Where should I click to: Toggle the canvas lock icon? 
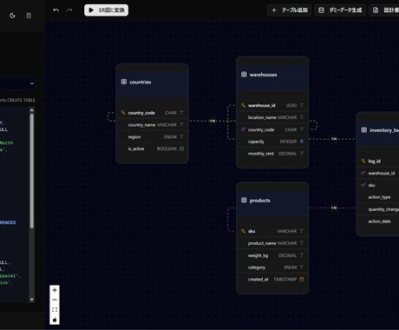[55, 320]
